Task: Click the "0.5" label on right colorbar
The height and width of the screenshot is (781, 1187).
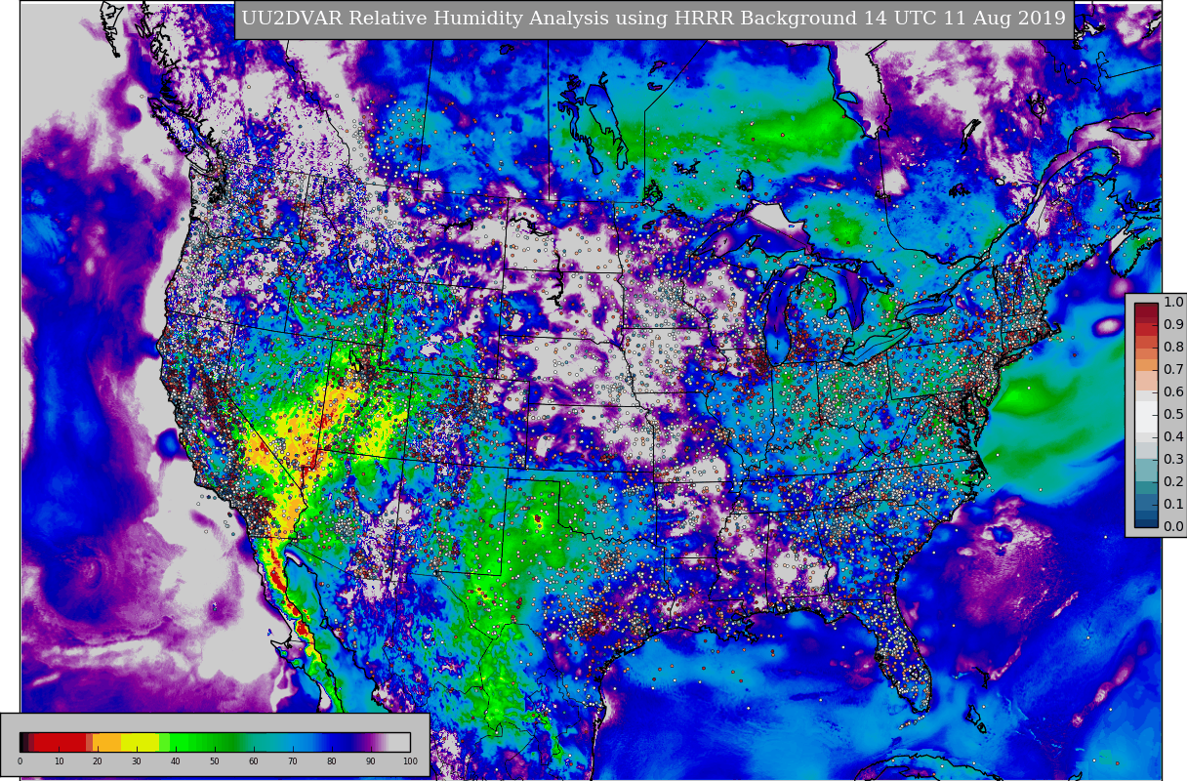Action: [1173, 415]
